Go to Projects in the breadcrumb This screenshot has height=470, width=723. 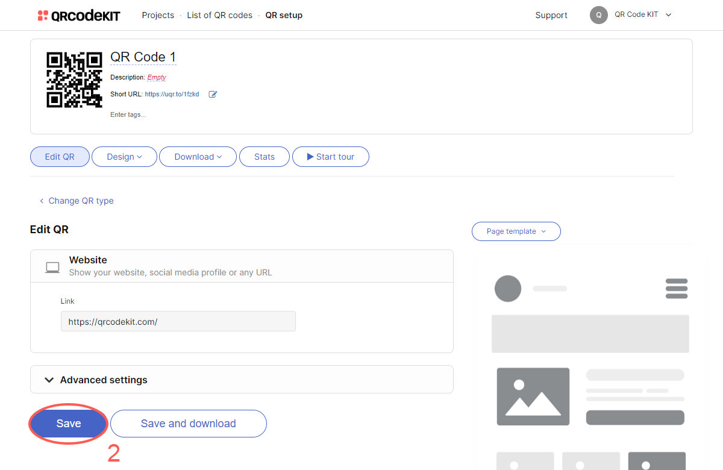[158, 15]
